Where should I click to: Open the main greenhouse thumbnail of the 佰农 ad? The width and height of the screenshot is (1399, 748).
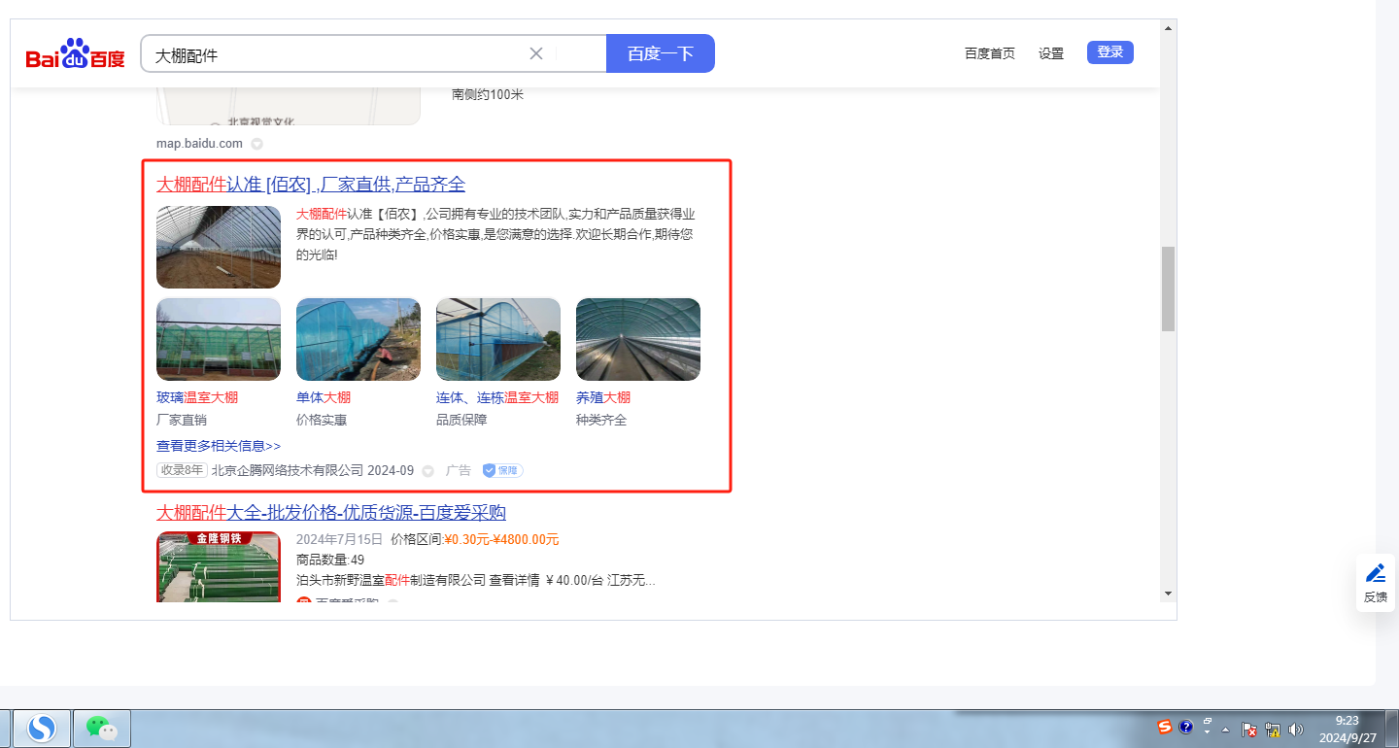pyautogui.click(x=219, y=247)
